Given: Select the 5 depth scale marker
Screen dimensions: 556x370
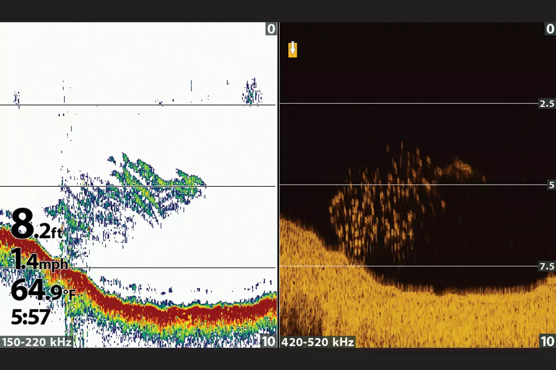Looking at the screenshot, I should (551, 185).
